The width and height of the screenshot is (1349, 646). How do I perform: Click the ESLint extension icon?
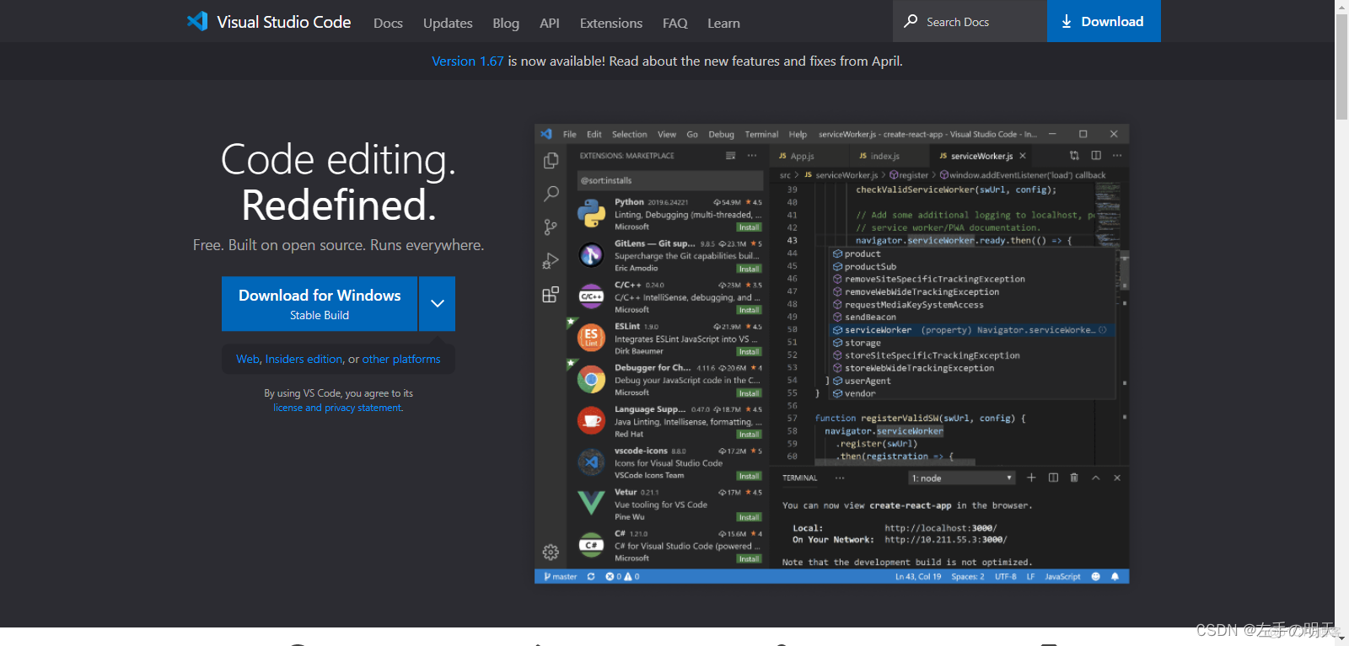point(591,338)
